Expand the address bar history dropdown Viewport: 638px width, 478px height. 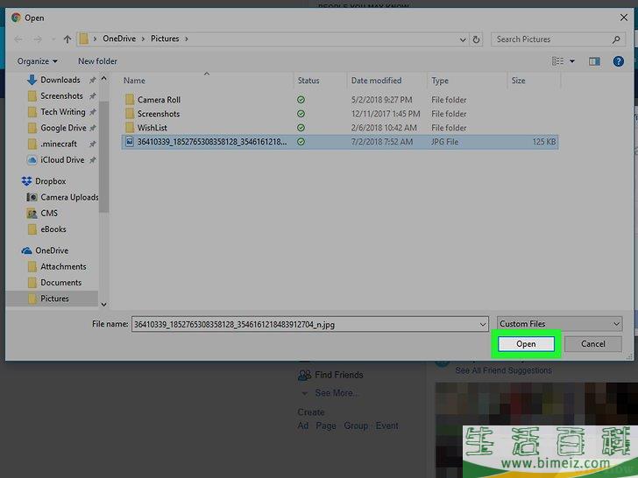point(463,39)
